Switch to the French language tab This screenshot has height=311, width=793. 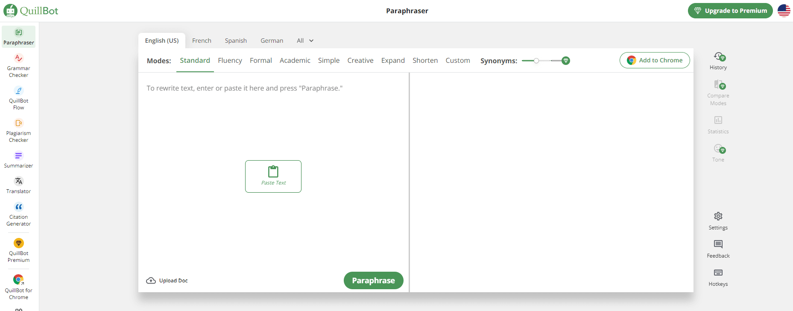click(x=202, y=41)
